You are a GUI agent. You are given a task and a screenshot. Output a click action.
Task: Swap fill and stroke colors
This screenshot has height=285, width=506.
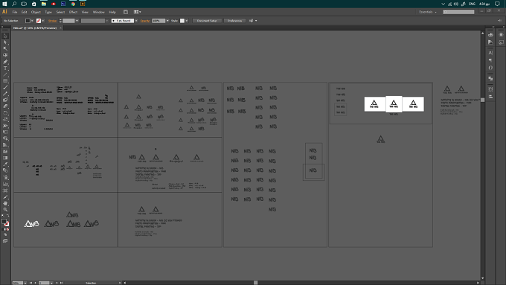tap(7, 216)
